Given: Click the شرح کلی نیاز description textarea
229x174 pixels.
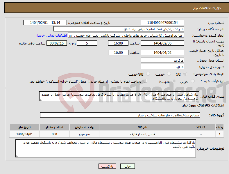Looking at the screenshot, I should pos(119,96).
